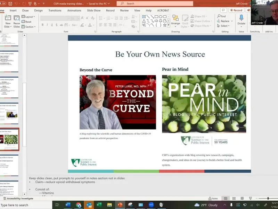Toggle text shadow
The height and width of the screenshot is (209, 278).
coord(56,25)
